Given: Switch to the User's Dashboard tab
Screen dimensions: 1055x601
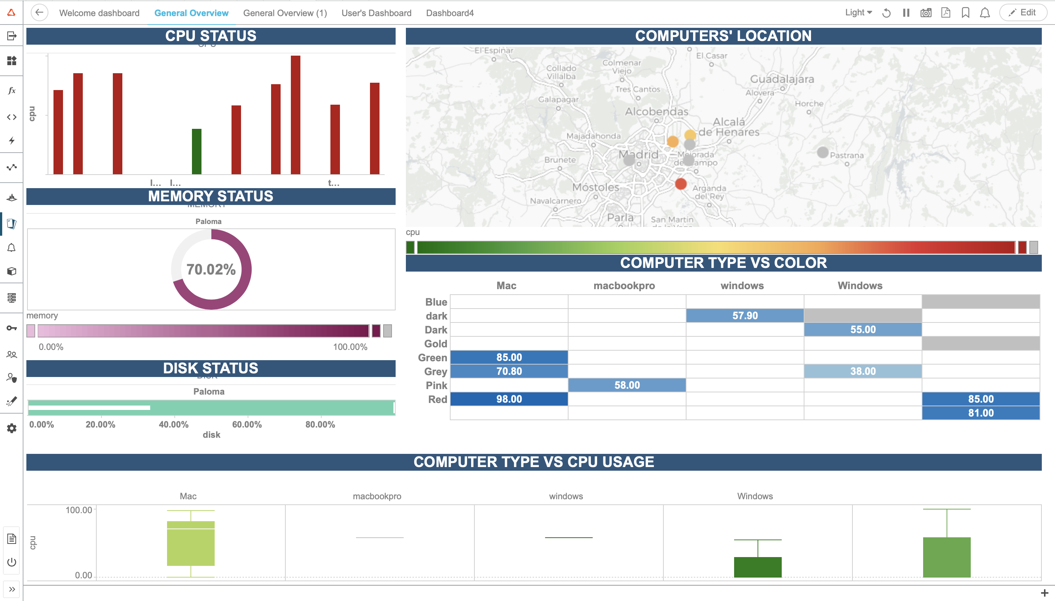Looking at the screenshot, I should [375, 13].
